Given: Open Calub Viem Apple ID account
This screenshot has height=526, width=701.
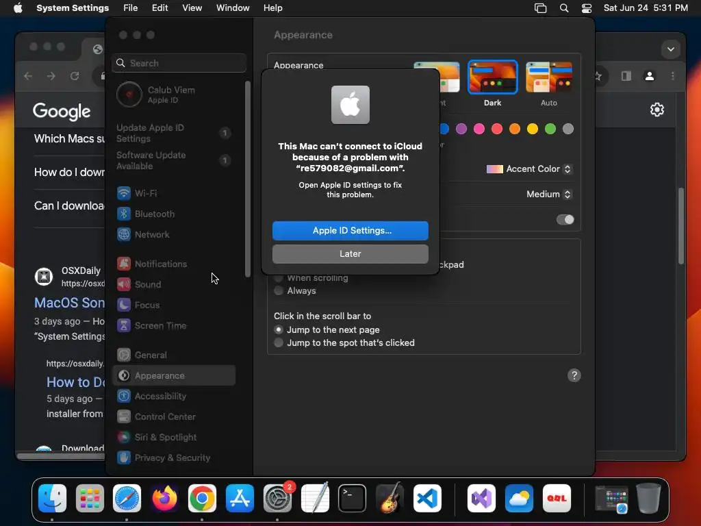Looking at the screenshot, I should click(174, 95).
